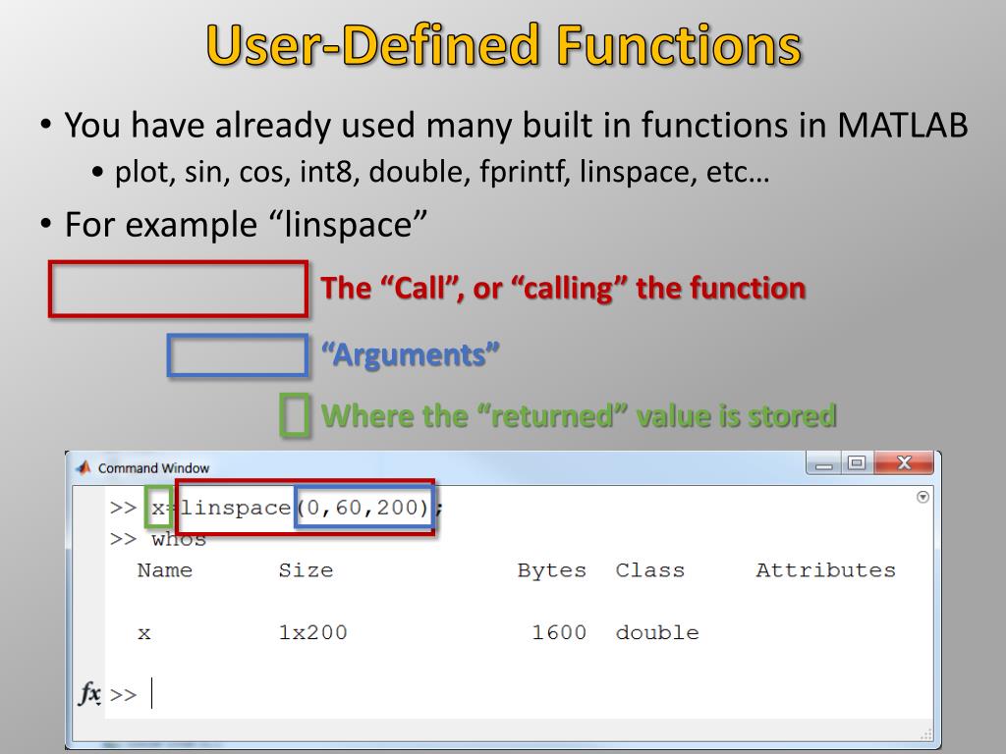Click the 'Size' column header
1006x754 pixels.
click(x=307, y=570)
